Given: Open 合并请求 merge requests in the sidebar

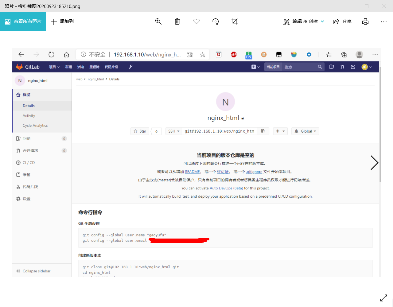Looking at the screenshot, I should tap(42, 151).
